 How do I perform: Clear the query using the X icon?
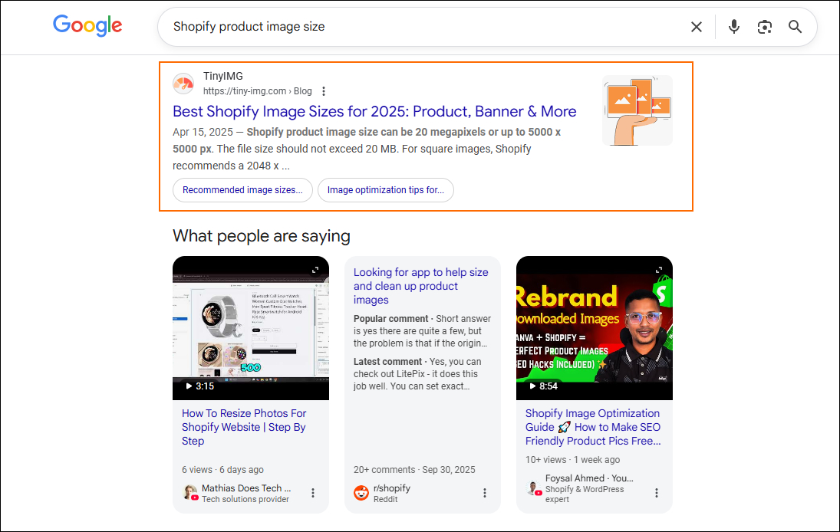696,26
